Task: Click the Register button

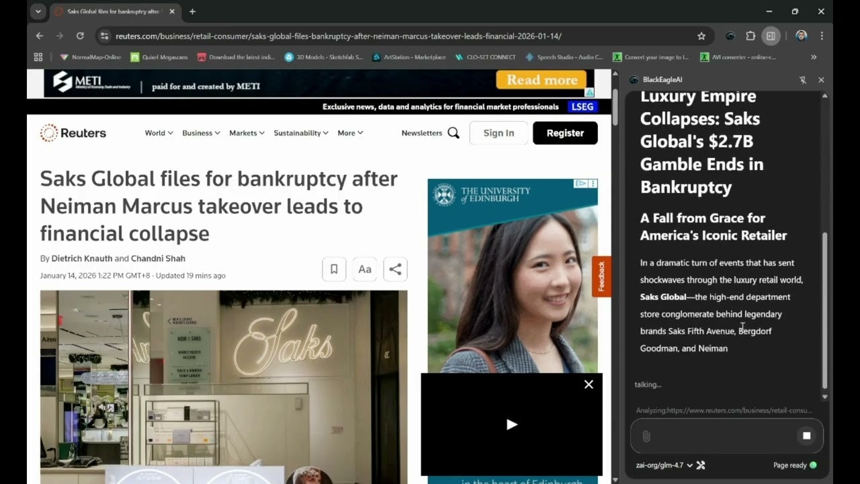Action: point(565,133)
